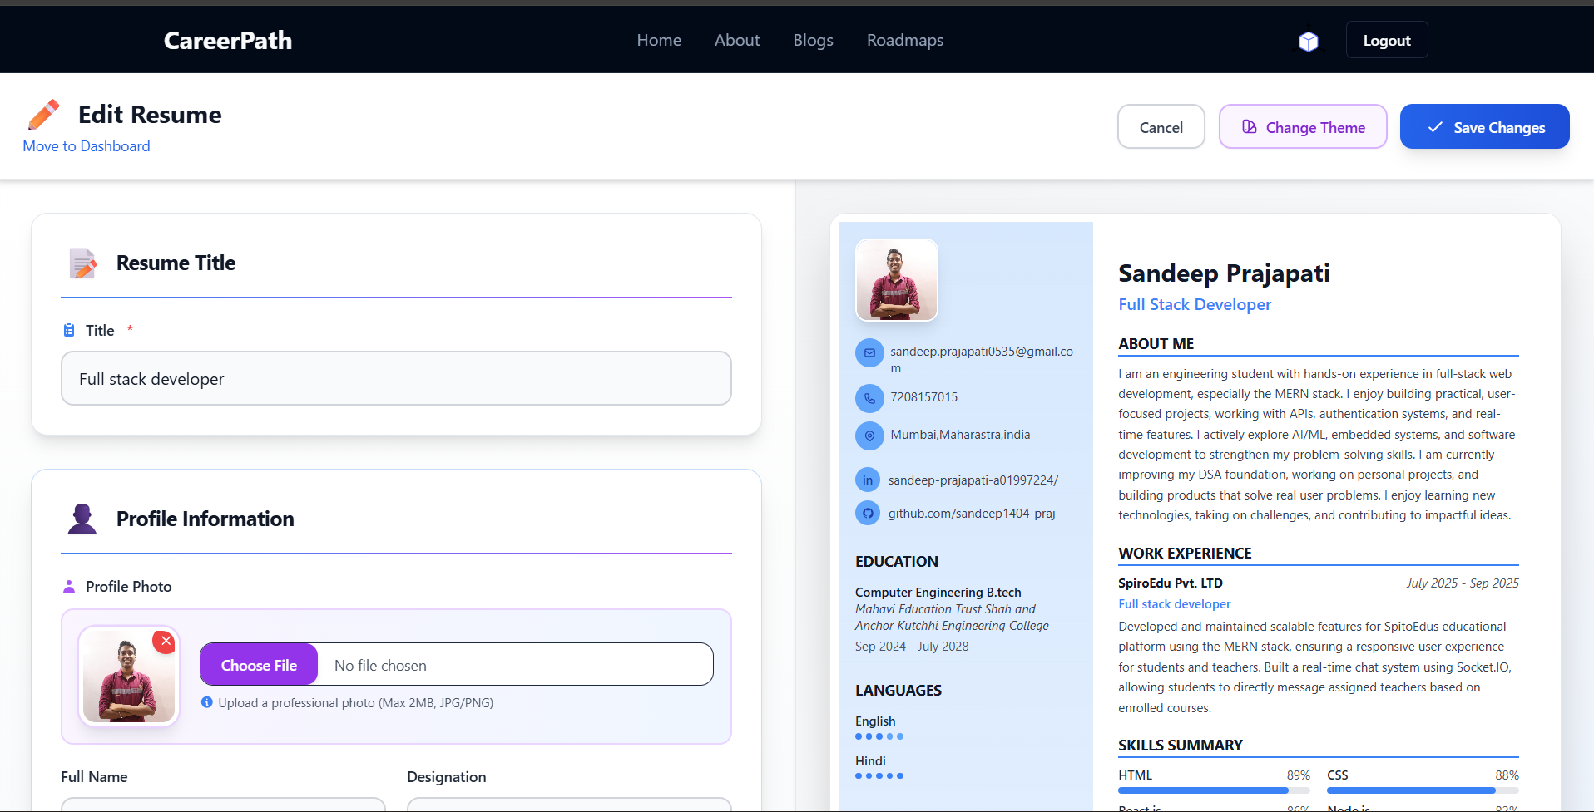
Task: Click the checkmark icon in Save Changes
Action: (1435, 127)
